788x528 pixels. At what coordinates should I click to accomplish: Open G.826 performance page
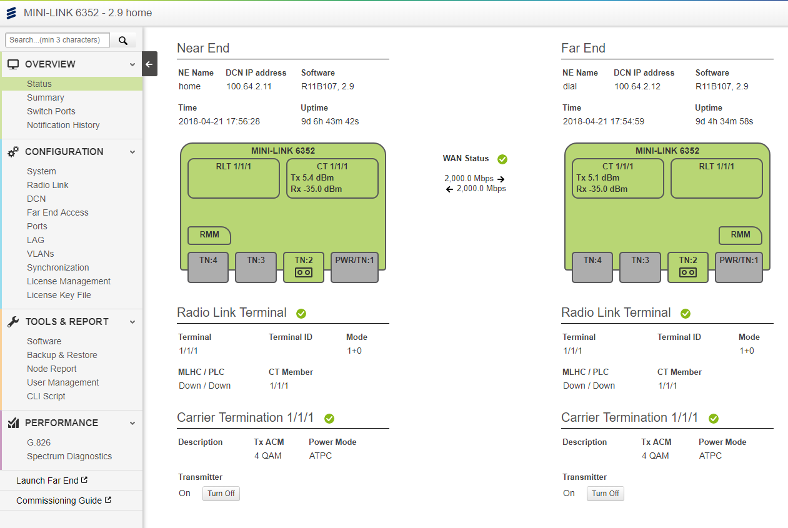[38, 442]
